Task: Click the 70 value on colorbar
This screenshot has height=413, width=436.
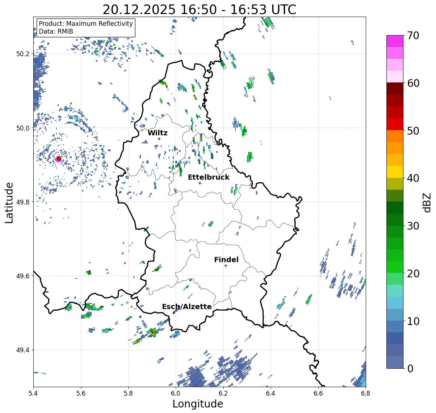Action: (x=413, y=35)
